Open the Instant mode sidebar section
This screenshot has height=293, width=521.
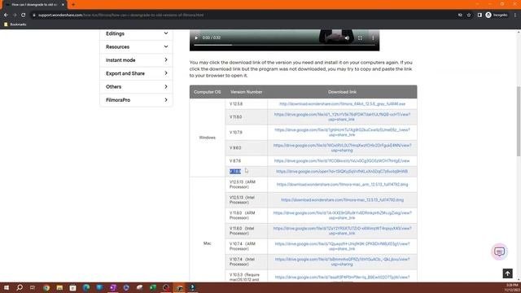coord(136,60)
